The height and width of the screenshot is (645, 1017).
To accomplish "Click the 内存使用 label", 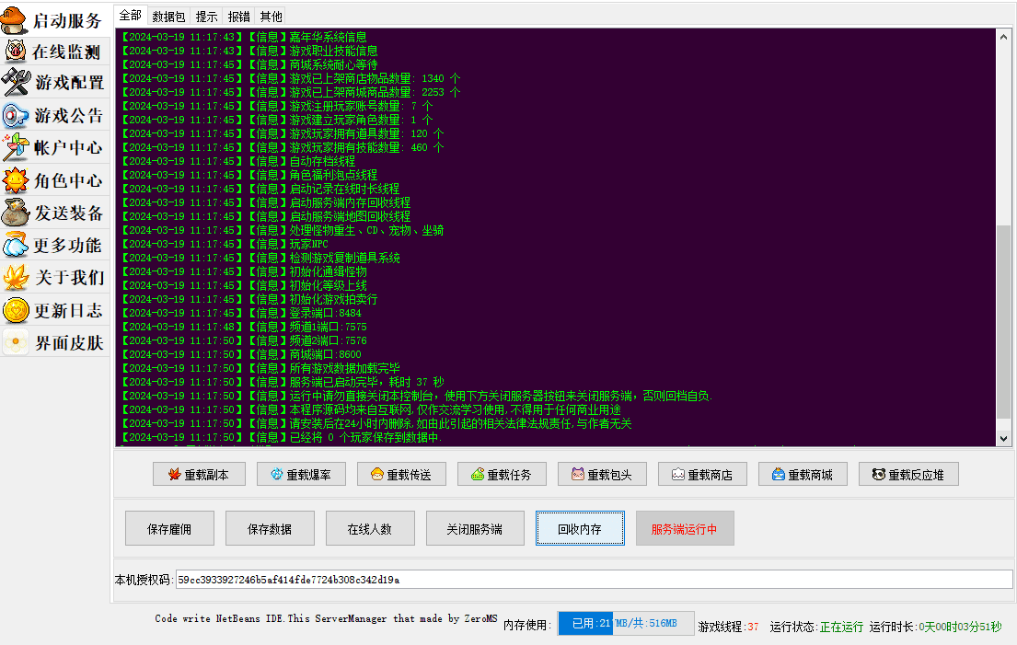I will [526, 625].
